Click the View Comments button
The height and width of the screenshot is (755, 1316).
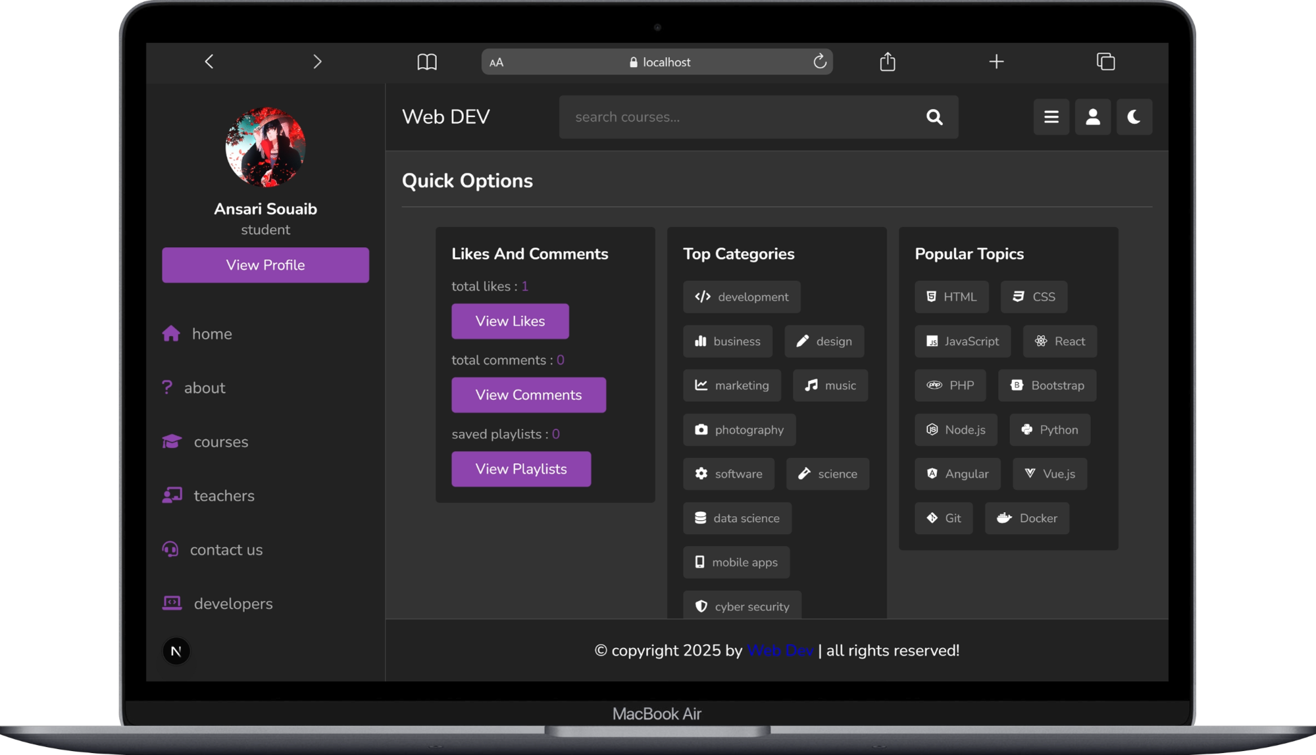[528, 395]
